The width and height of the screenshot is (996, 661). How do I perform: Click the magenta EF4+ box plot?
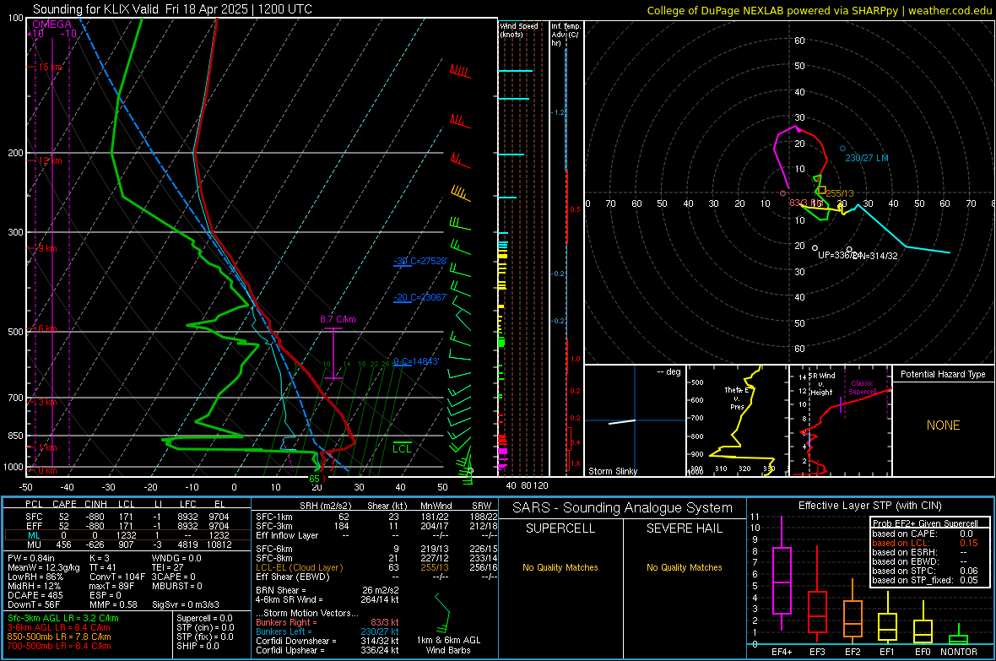pos(782,573)
